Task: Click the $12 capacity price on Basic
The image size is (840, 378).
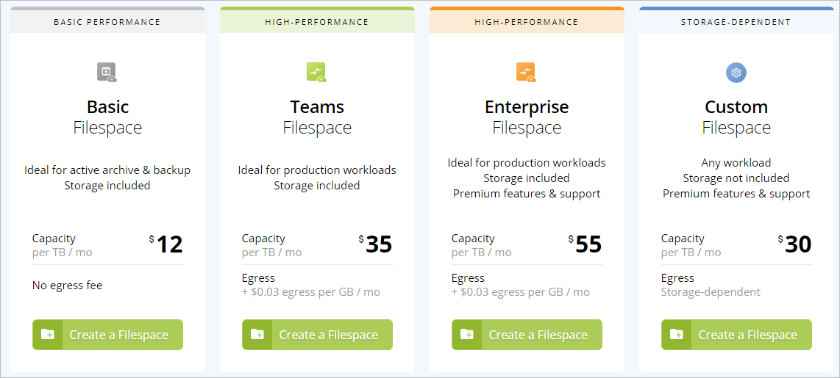Action: click(166, 244)
